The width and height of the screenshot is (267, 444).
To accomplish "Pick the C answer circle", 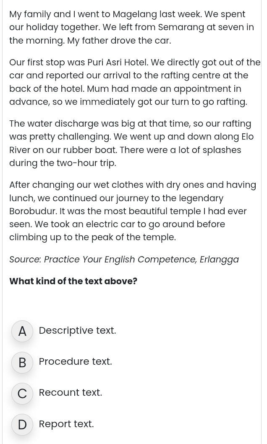I will pos(22,393).
